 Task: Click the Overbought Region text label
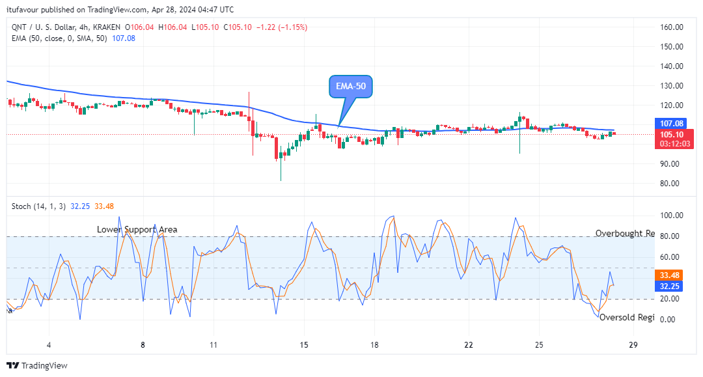[x=625, y=234]
